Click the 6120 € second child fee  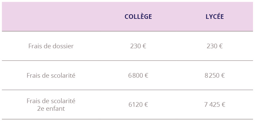[138, 105]
